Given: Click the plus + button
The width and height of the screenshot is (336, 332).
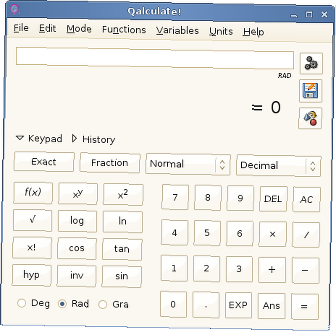Looking at the screenshot, I should [272, 270].
